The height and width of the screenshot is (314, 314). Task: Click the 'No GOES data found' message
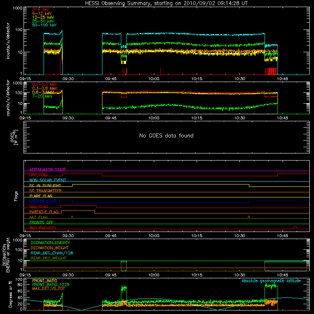tap(166, 135)
